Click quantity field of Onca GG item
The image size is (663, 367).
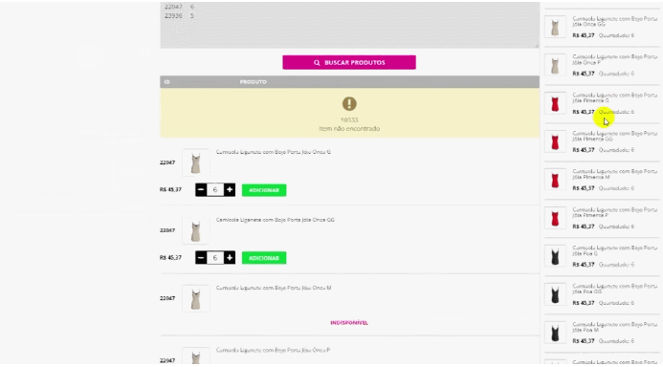(215, 258)
